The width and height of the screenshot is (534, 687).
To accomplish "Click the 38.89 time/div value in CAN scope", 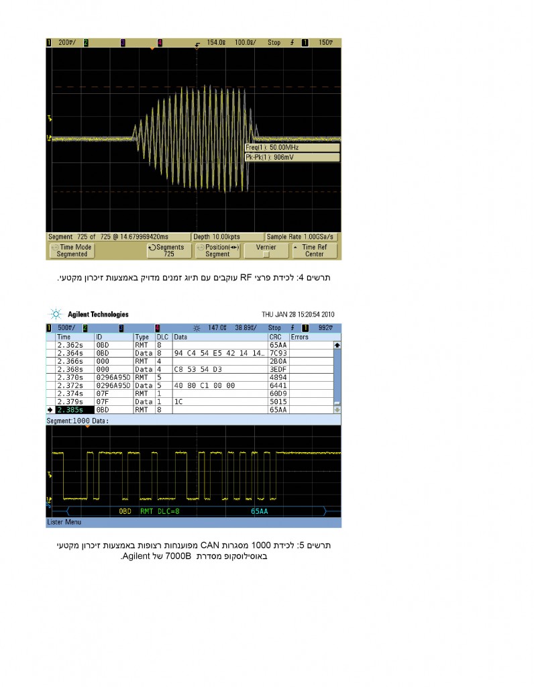I will [x=246, y=327].
